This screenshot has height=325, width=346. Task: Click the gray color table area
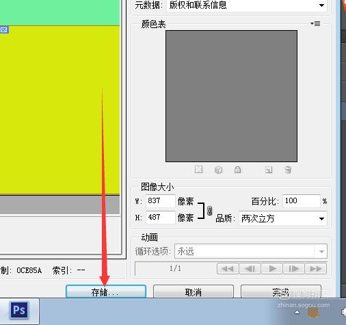click(231, 96)
